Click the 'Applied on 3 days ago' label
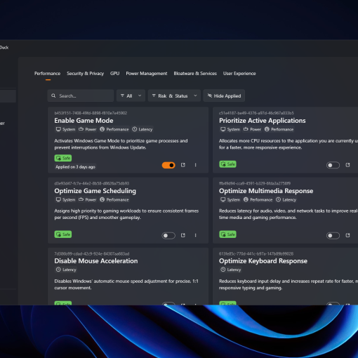Screen dimensions: 358x358 (x=75, y=167)
